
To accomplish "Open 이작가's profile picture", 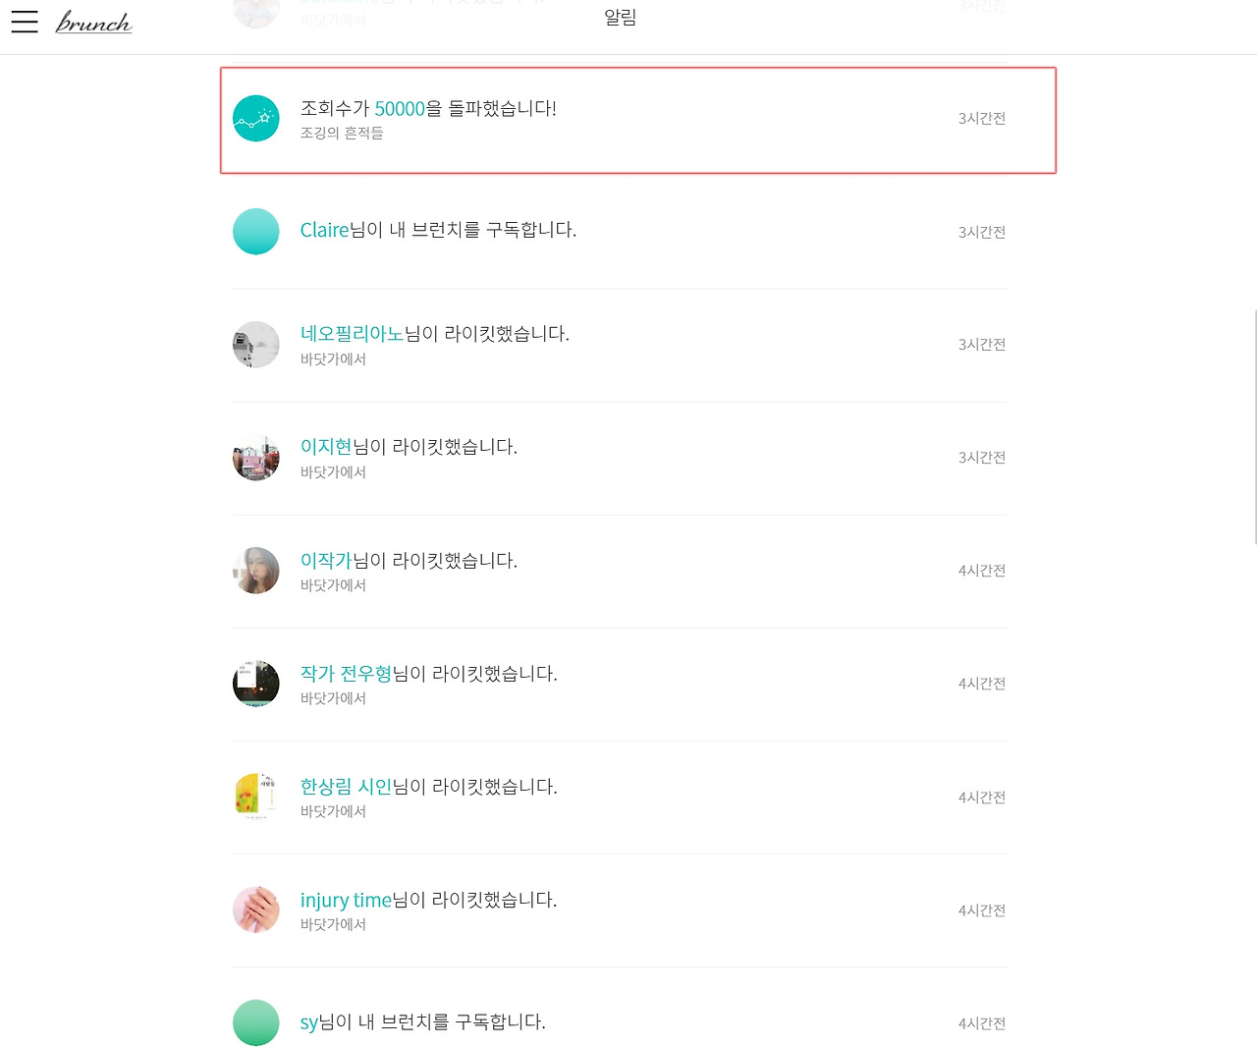I will tap(256, 571).
